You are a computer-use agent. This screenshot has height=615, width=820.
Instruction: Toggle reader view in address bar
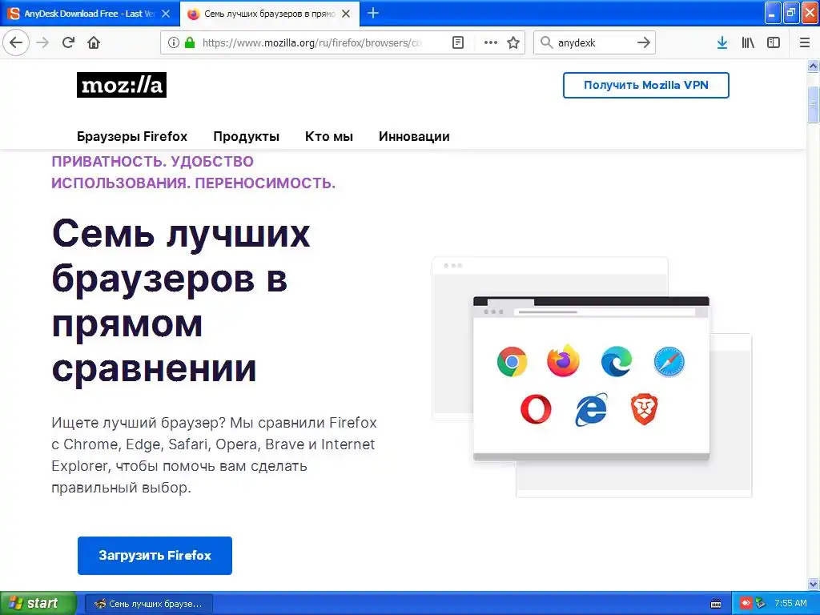point(457,42)
